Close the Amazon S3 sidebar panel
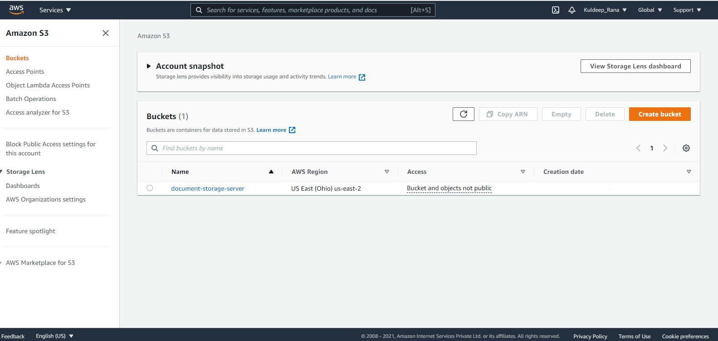 pos(106,33)
